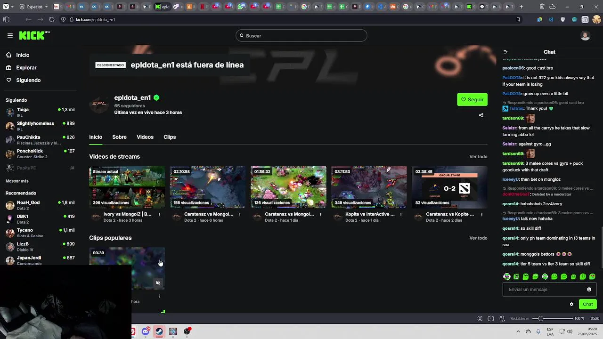Viewport: 603px width, 339px height.
Task: Open the Slightlyhomeless channel
Action: 40,126
